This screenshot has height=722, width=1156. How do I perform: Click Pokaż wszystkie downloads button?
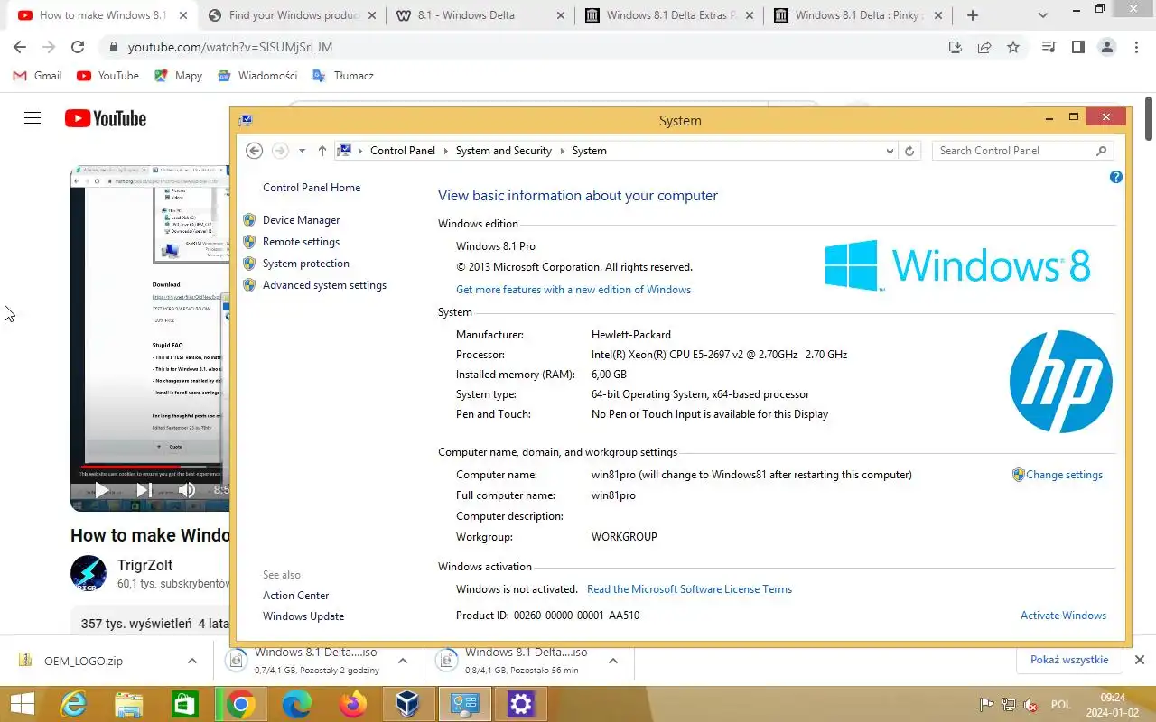tap(1069, 660)
